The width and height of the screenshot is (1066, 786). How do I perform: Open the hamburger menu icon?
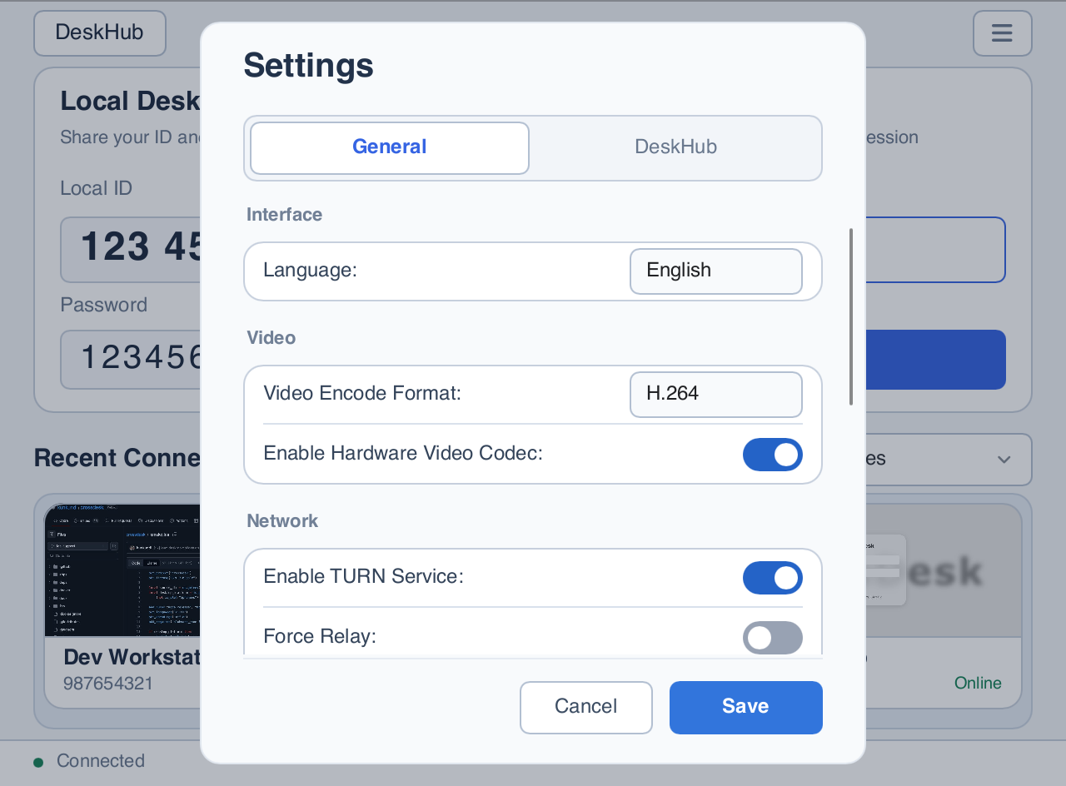coord(1002,33)
